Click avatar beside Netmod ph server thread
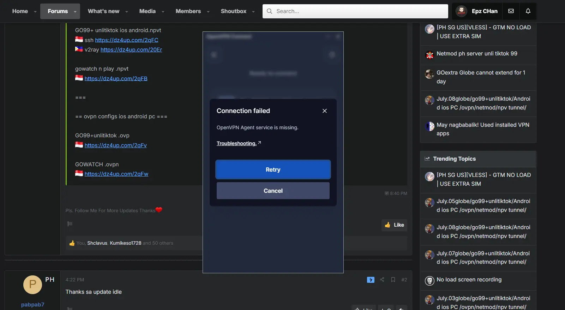The height and width of the screenshot is (310, 565). (429, 55)
